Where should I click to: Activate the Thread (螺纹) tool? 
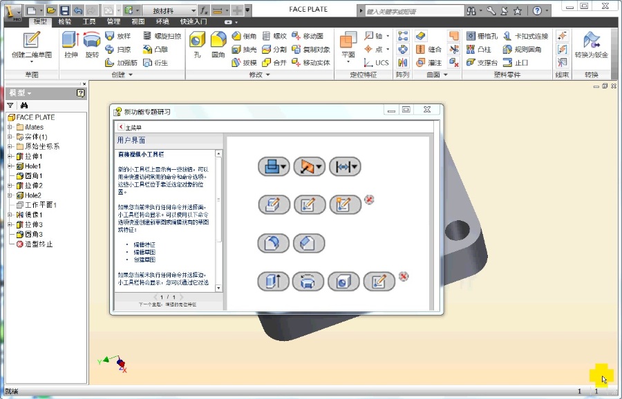click(x=274, y=36)
